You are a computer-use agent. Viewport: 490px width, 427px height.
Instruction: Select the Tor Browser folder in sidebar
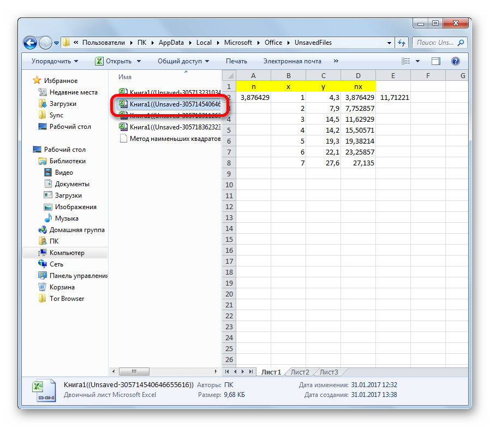67,299
